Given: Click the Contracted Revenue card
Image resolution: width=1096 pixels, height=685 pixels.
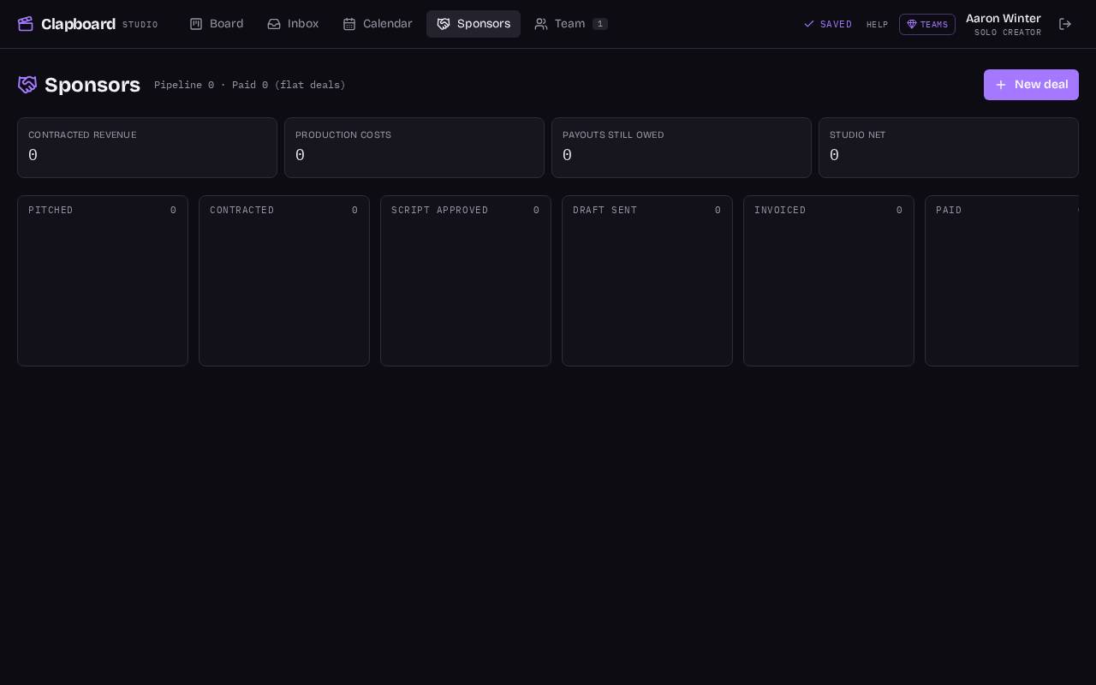Looking at the screenshot, I should click(x=147, y=147).
